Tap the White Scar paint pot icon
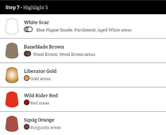166x135 pixels. pyautogui.click(x=12, y=26)
